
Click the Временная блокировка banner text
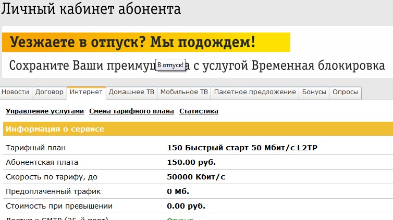click(x=292, y=67)
